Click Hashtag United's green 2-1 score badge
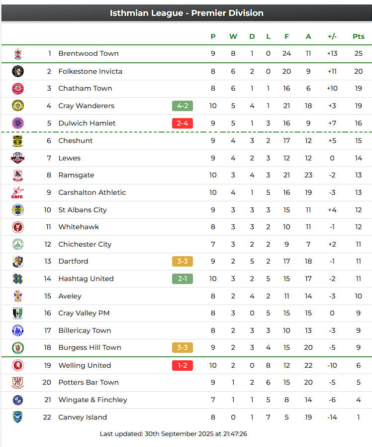This screenshot has height=447, width=372. pos(182,279)
